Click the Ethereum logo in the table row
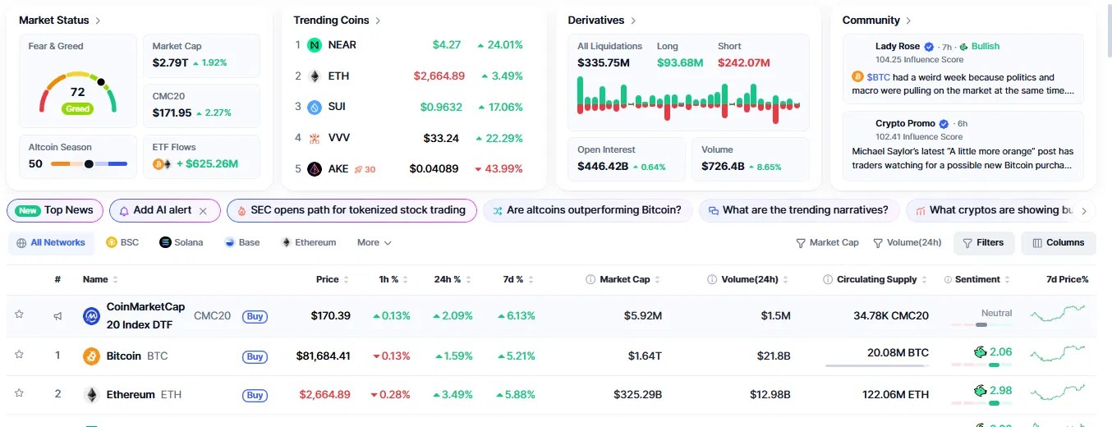The image size is (1112, 427). click(92, 395)
